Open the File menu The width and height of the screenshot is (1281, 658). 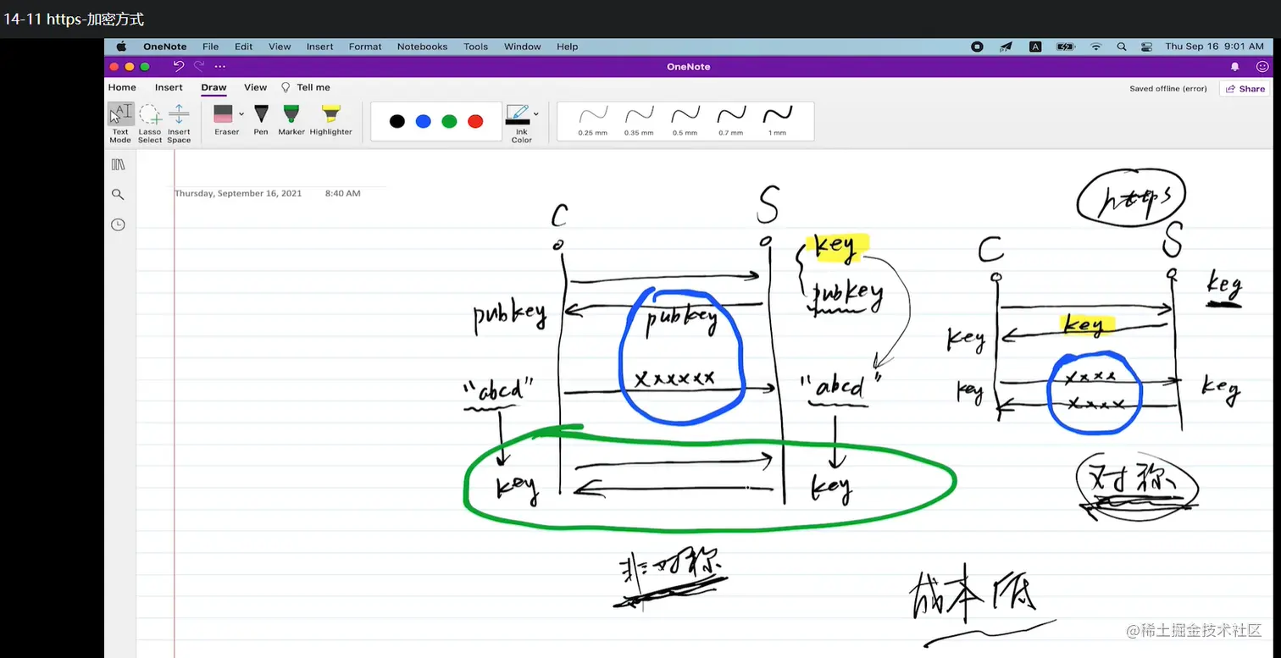click(210, 47)
